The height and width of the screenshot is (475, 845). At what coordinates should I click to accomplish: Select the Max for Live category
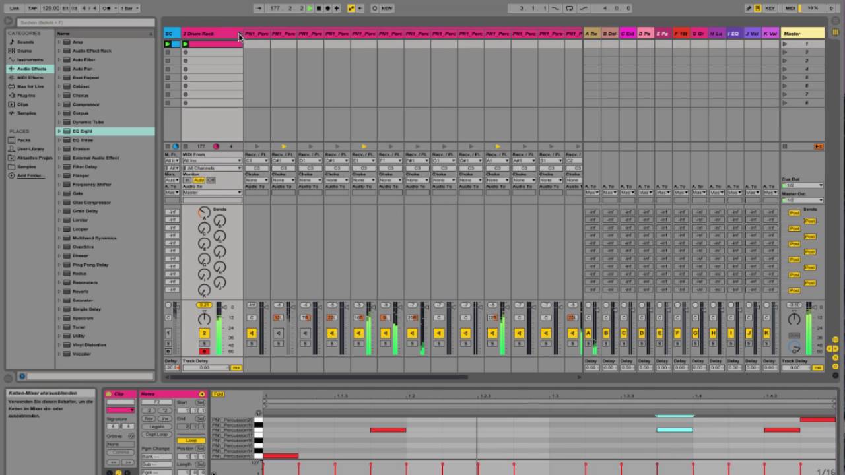(x=30, y=86)
